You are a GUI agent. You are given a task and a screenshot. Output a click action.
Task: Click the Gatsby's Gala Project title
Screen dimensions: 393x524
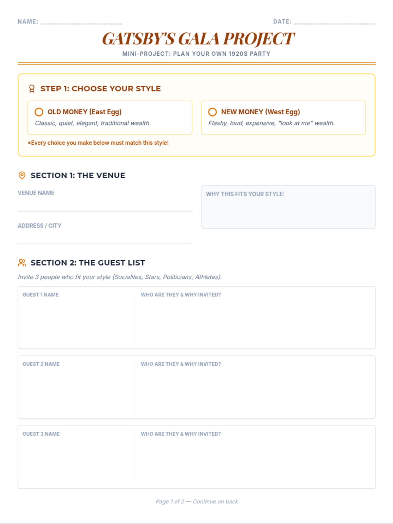tap(198, 39)
